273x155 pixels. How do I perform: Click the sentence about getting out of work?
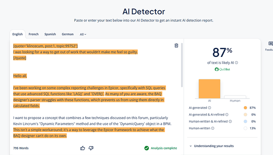[x=76, y=52]
